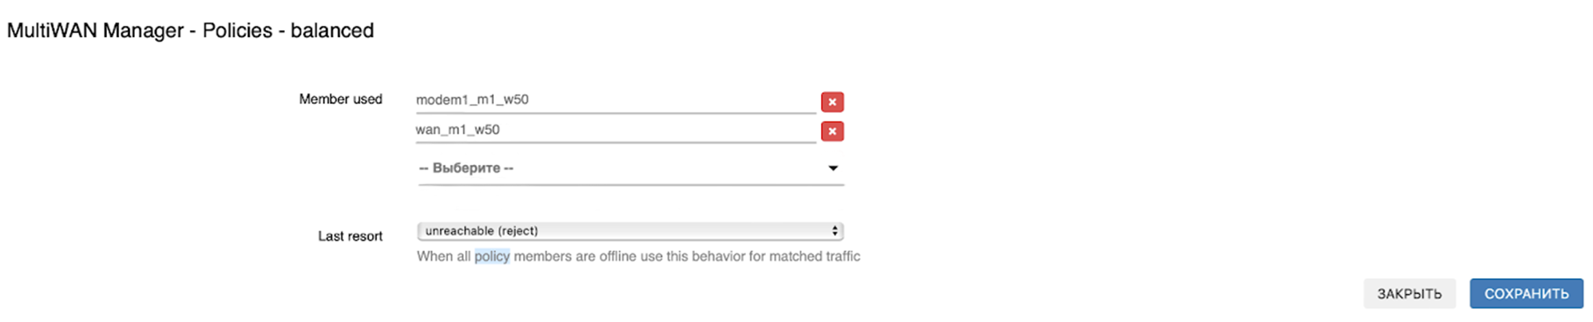Viewport: 1593px width, 322px height.
Task: Click the Last resort select arrows
Action: pos(835,231)
